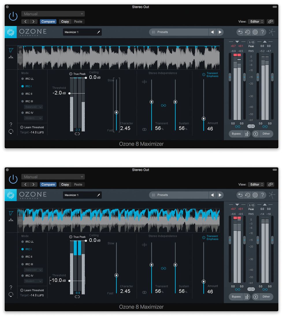
Task: Toggle True Peak limiting in upper window
Action: (77, 74)
